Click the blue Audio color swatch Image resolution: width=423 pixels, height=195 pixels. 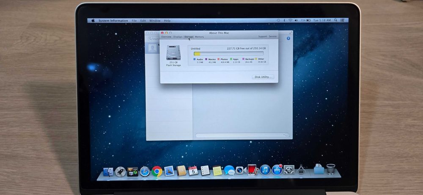coord(195,59)
